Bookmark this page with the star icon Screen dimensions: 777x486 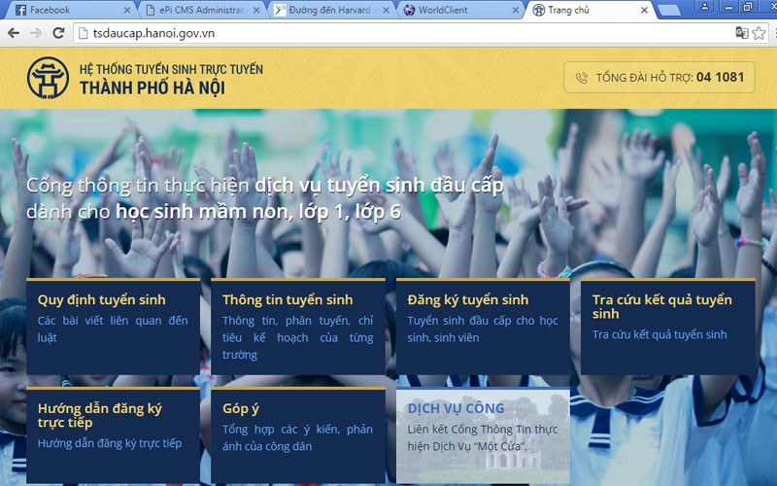pyautogui.click(x=760, y=32)
